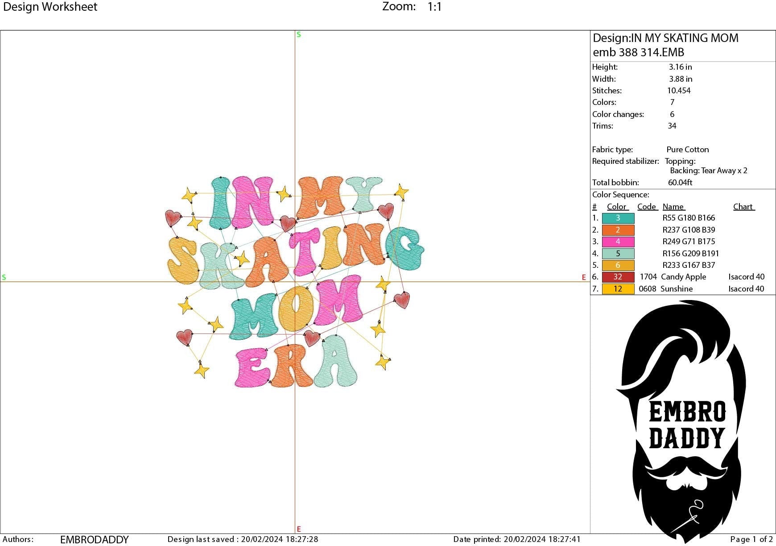Click the green S marker at top center
Screen dimensions: 776x546
point(298,34)
